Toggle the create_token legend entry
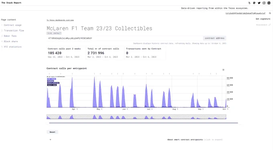Viewport: 273px width, 150px height. point(52,85)
